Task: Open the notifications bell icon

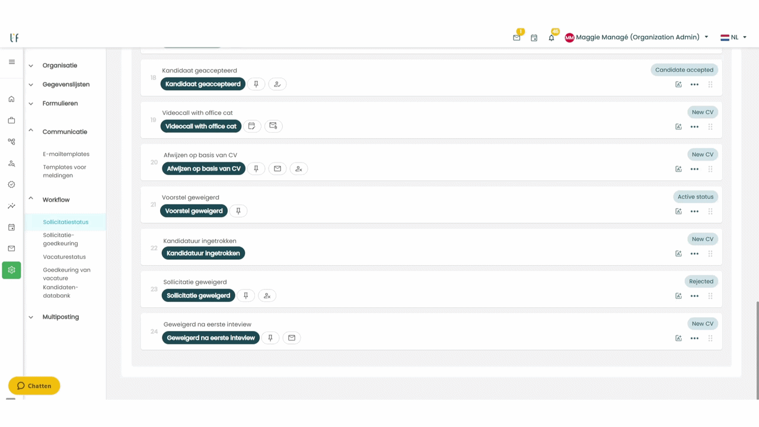Action: coord(551,37)
